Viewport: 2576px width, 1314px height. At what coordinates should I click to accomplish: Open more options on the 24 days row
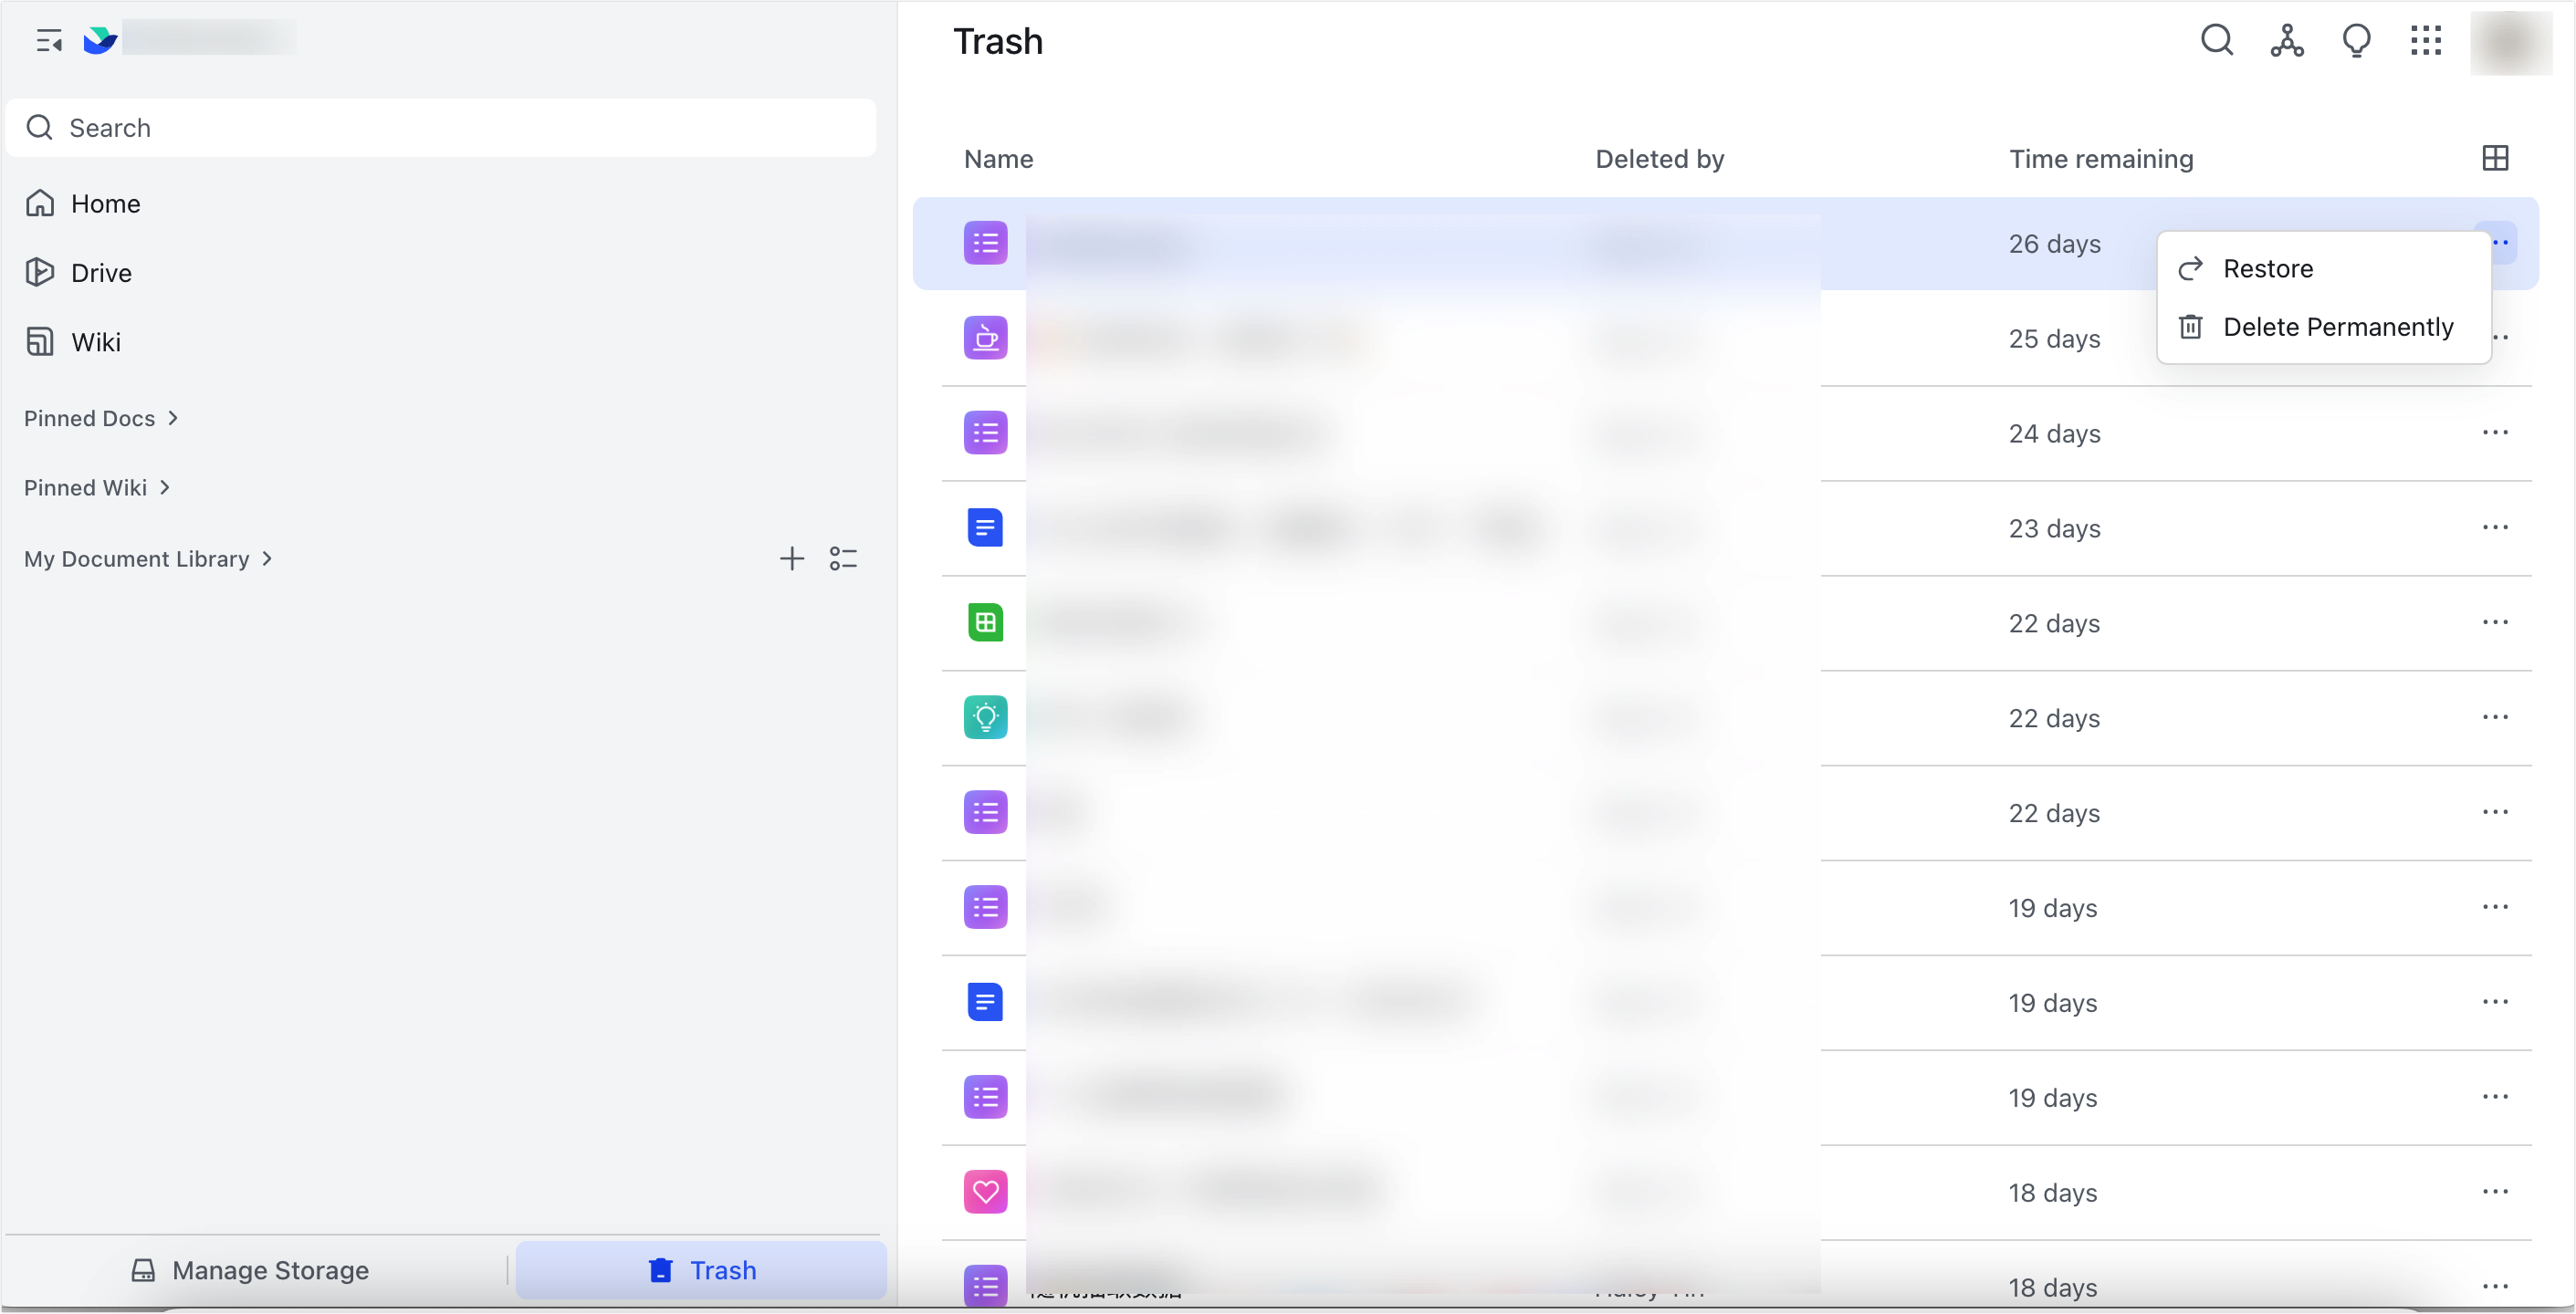pos(2495,432)
